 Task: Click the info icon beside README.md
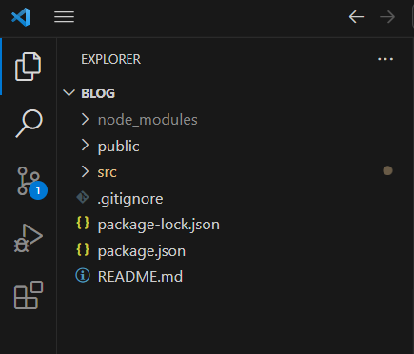[83, 275]
